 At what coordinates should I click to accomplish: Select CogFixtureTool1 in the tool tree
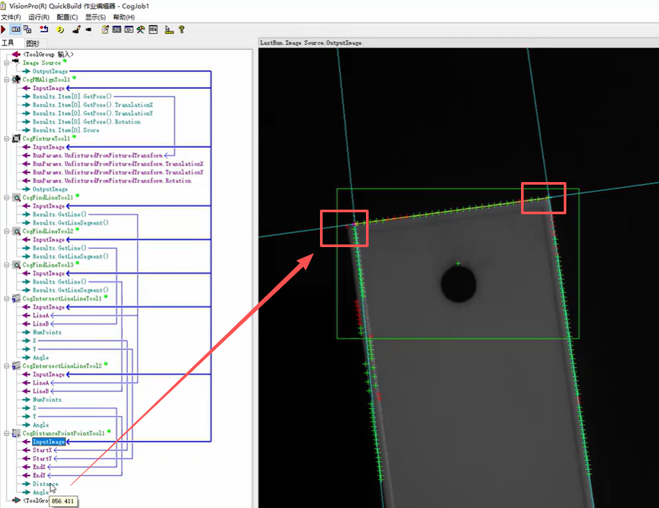tap(46, 139)
